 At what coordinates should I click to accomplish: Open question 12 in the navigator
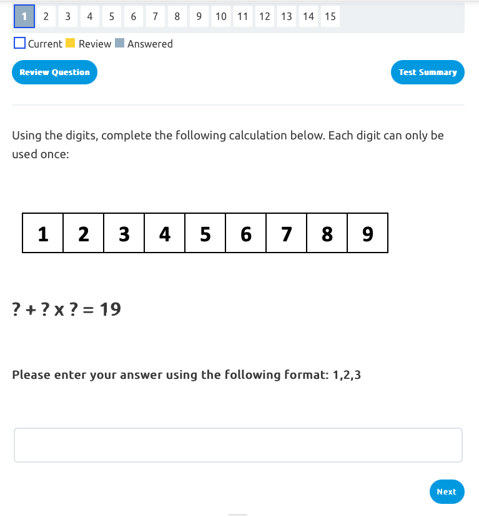[264, 17]
